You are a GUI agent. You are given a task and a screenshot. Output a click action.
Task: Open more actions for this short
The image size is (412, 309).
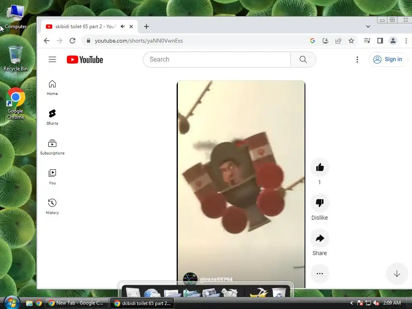click(320, 274)
